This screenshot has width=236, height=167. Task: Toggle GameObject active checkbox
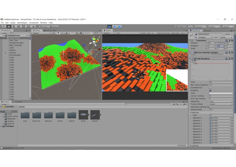(196, 34)
